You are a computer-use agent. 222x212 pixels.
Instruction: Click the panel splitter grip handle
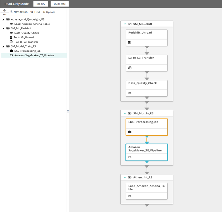click(68, 112)
